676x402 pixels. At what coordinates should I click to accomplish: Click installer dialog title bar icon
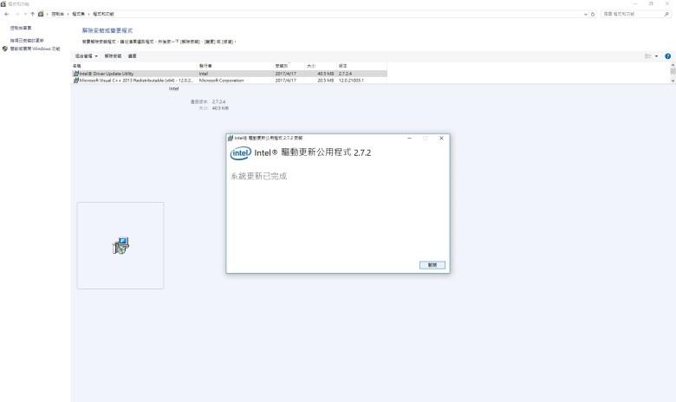[x=231, y=139]
